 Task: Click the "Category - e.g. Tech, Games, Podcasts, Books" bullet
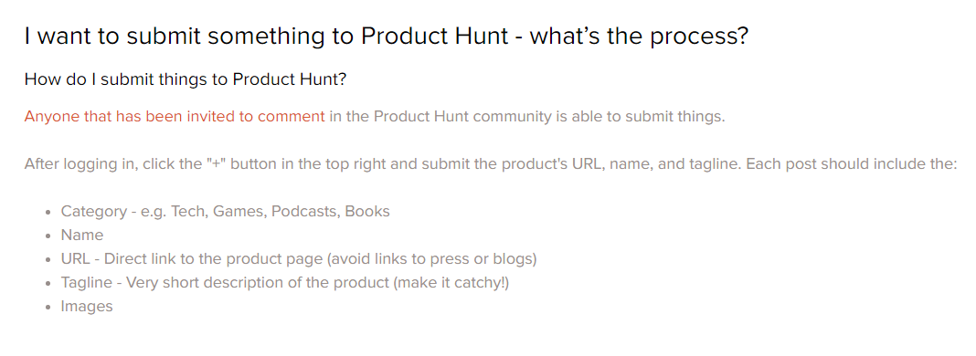tap(226, 212)
